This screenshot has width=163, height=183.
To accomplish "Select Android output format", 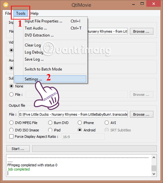I will tap(80, 130).
